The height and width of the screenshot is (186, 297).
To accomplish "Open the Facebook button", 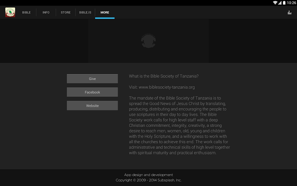I will [x=92, y=92].
